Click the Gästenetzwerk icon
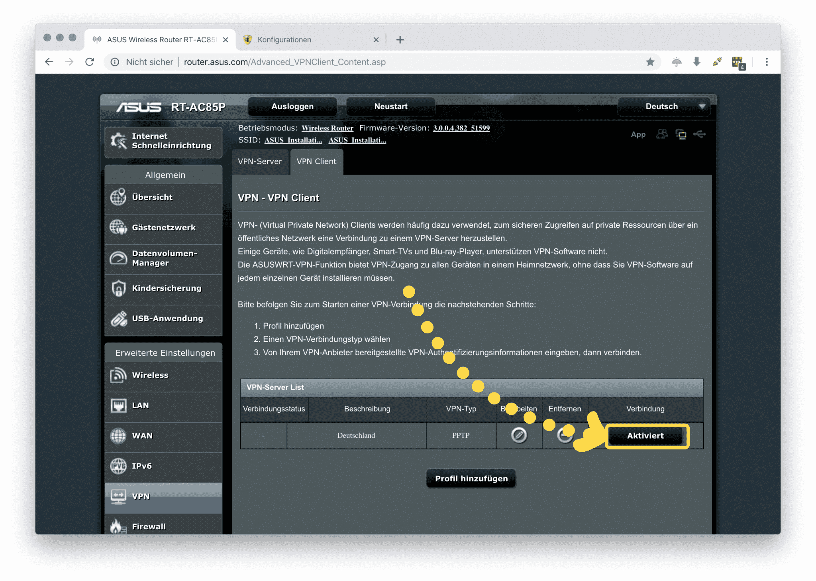Viewport: 816px width, 581px height. [118, 227]
